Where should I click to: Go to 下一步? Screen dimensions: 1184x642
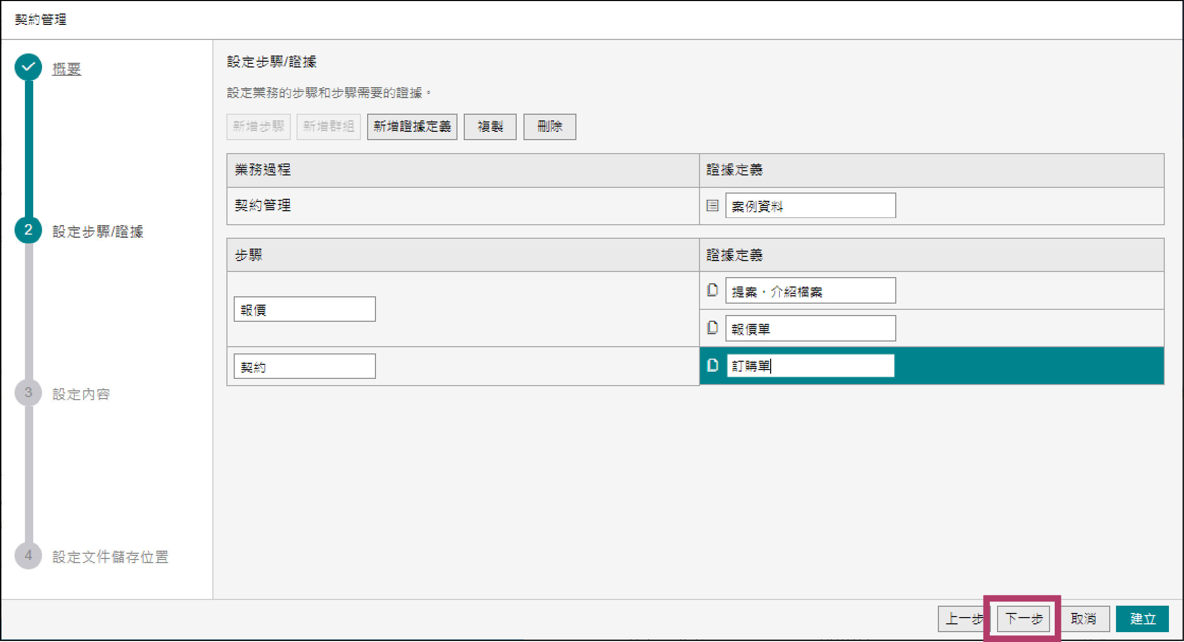(x=1023, y=619)
